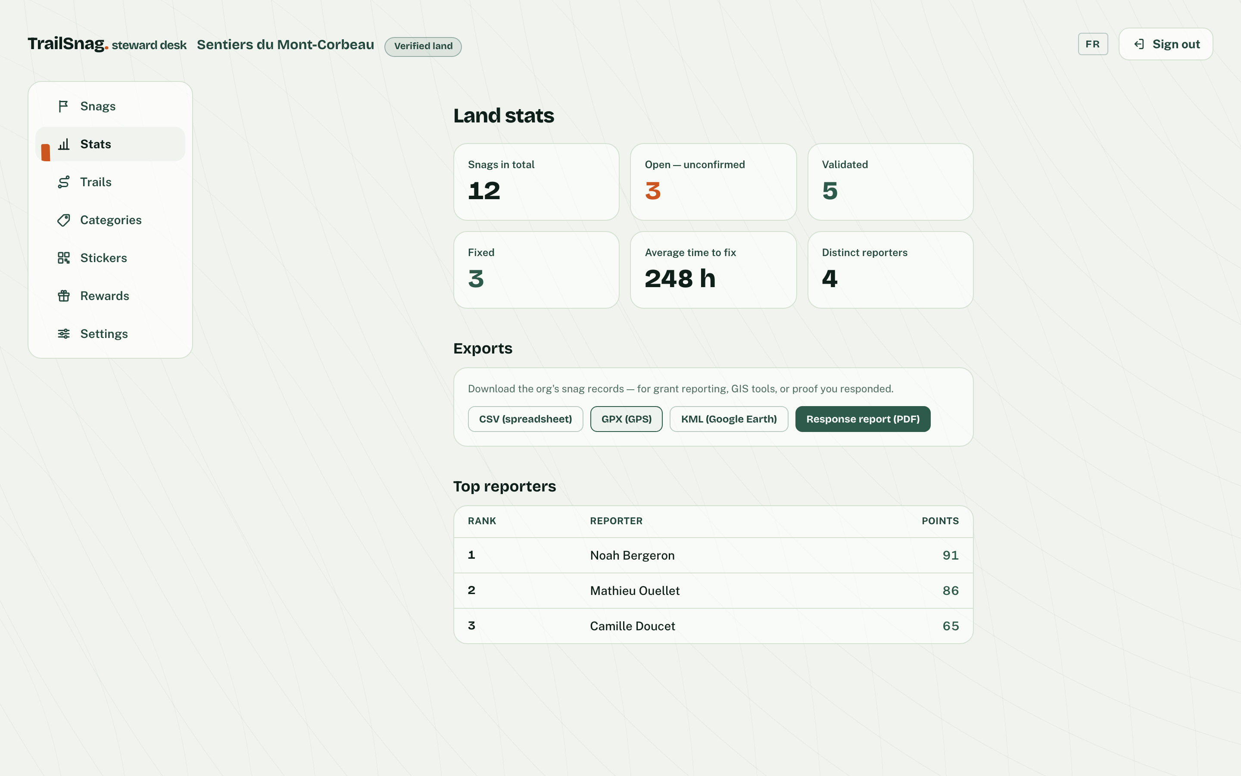Click the POINTS column header
This screenshot has height=776, width=1241.
tap(940, 521)
